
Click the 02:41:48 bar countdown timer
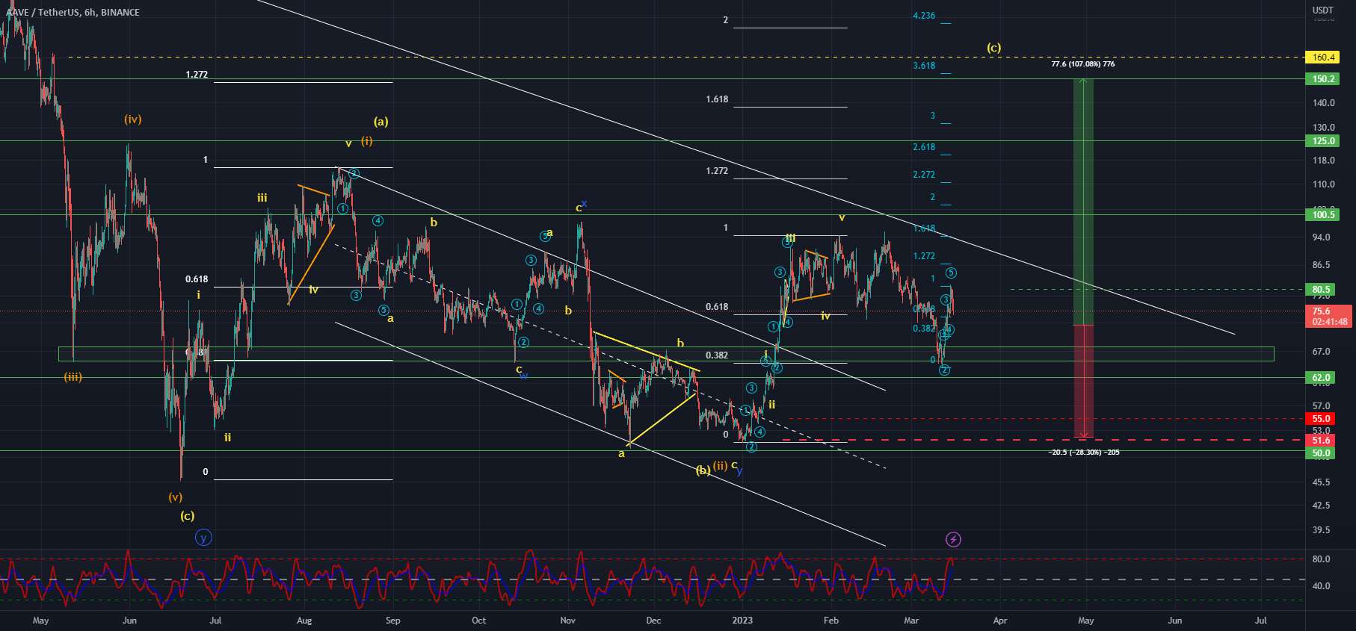1328,322
